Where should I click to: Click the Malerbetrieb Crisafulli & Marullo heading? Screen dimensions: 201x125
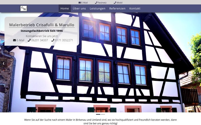(x=42, y=25)
